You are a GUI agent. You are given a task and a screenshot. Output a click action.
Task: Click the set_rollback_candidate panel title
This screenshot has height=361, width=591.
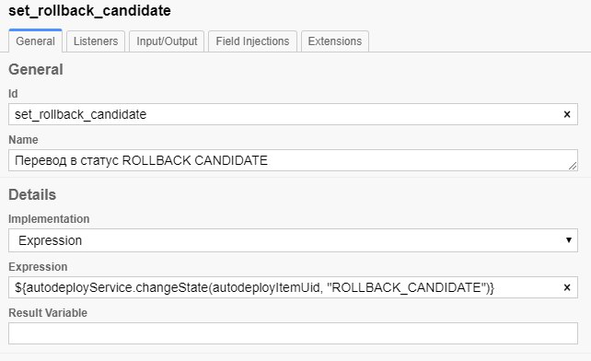tap(89, 10)
